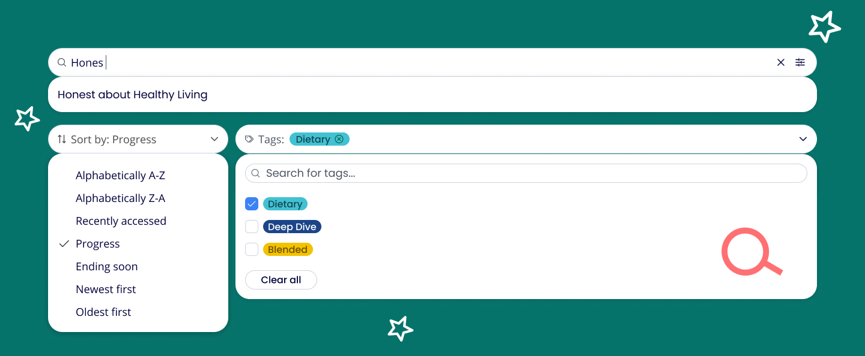865x356 pixels.
Task: Open the filter sliders icon
Action: click(x=800, y=62)
